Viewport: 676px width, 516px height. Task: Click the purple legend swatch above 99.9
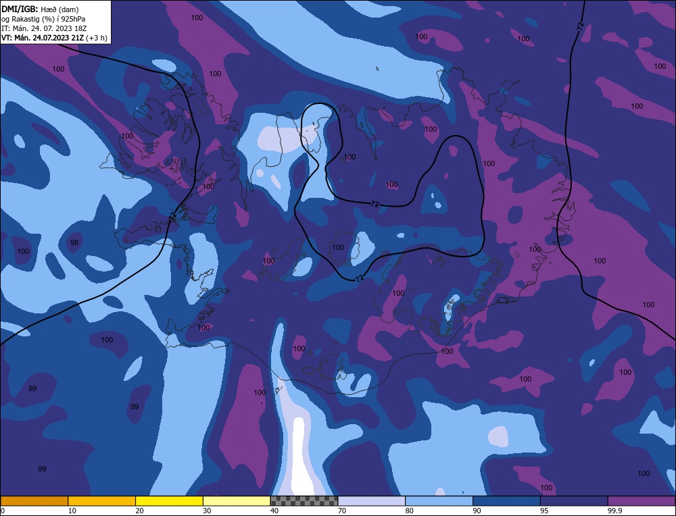pyautogui.click(x=642, y=500)
